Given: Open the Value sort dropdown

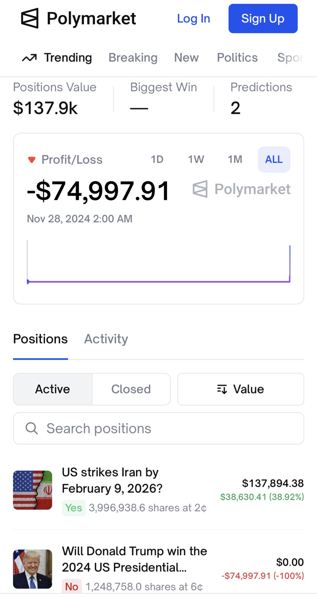Looking at the screenshot, I should [241, 389].
